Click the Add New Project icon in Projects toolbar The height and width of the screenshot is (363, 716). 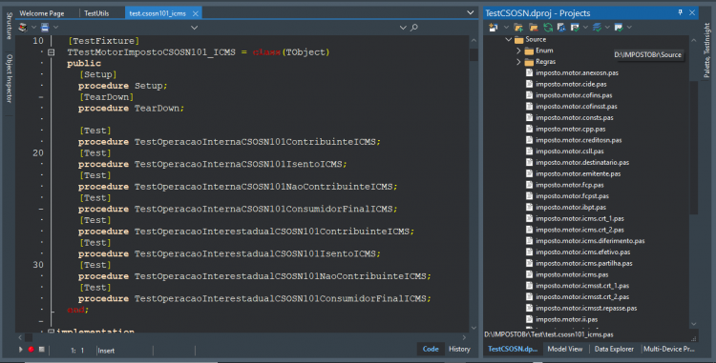(494, 28)
